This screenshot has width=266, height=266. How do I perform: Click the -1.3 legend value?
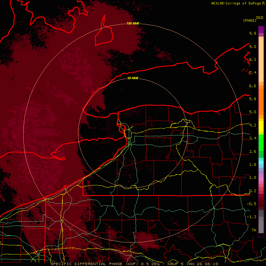coord(252,217)
